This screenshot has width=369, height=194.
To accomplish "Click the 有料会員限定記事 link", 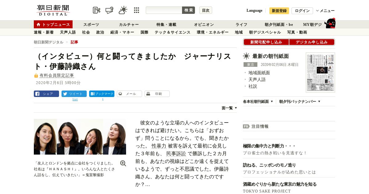I will click(57, 75).
